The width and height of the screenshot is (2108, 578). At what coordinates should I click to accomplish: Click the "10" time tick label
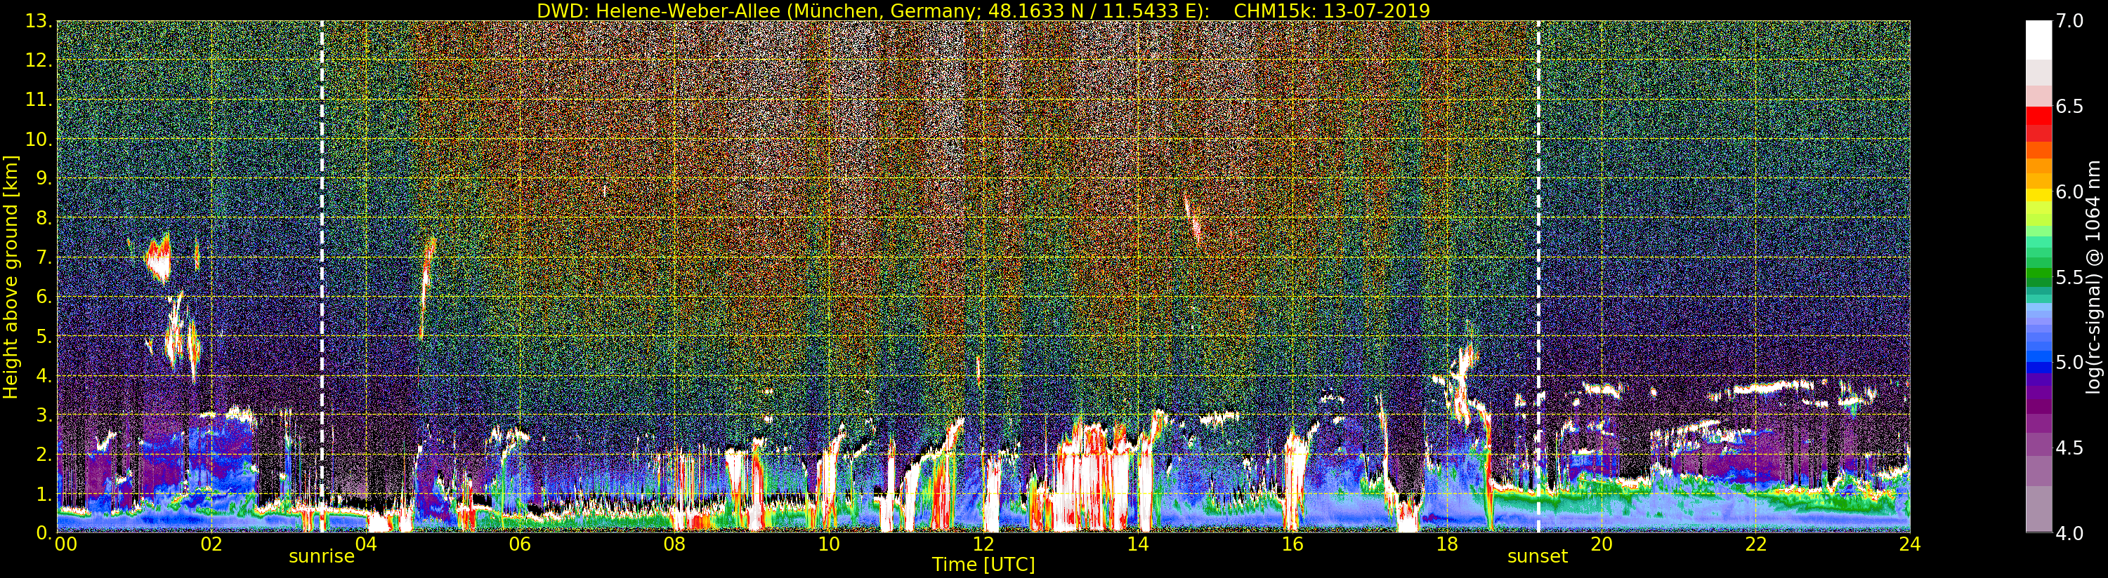tap(829, 544)
